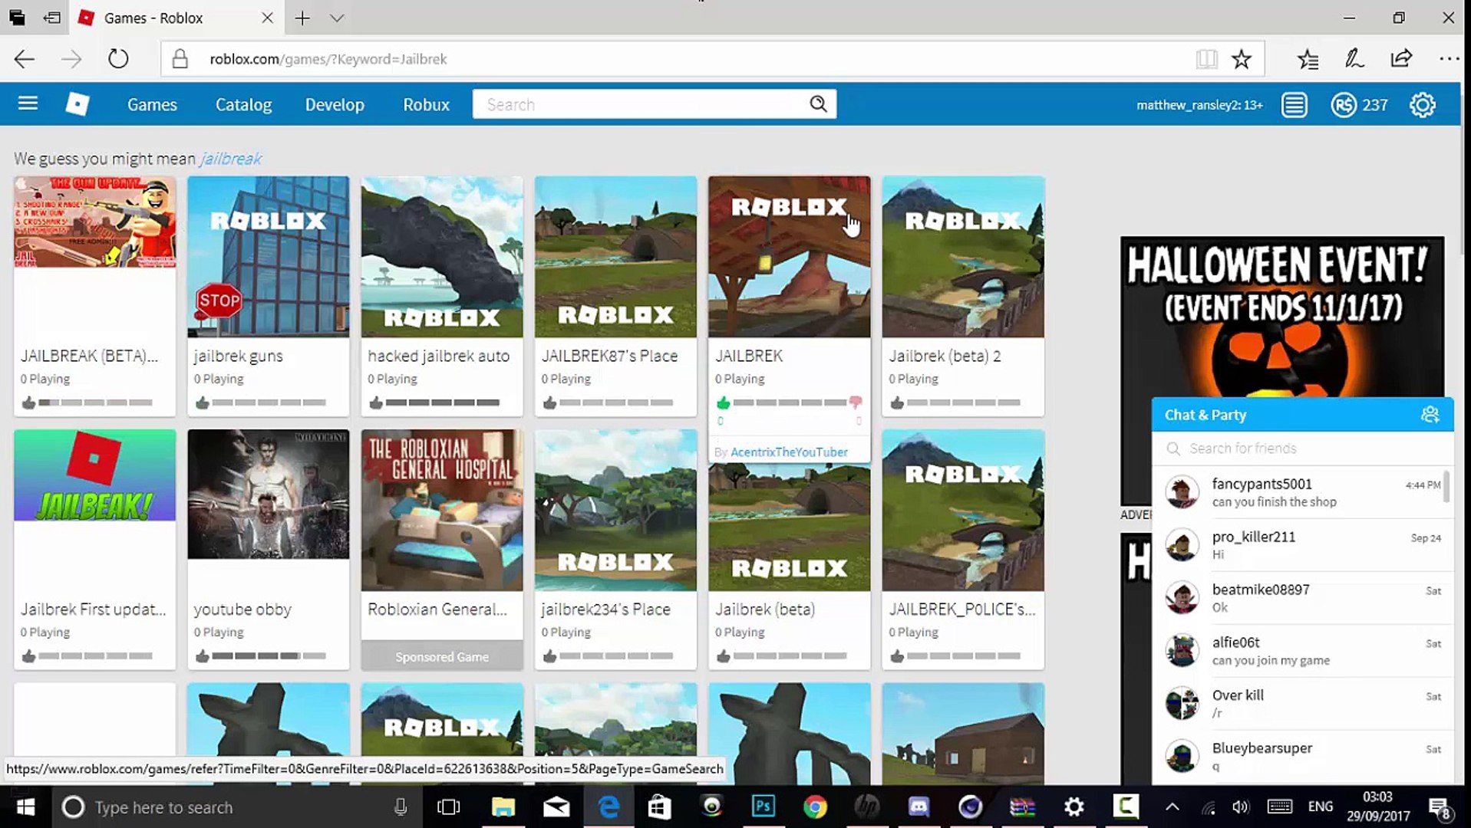Click the Edge web notes pen icon
This screenshot has width=1471, height=828.
[1354, 59]
